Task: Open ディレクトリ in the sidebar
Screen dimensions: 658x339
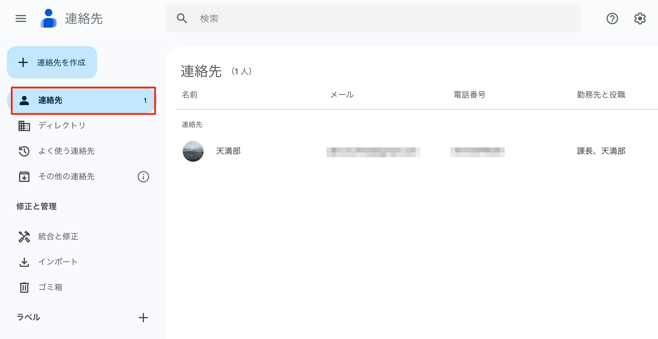Action: coord(62,126)
